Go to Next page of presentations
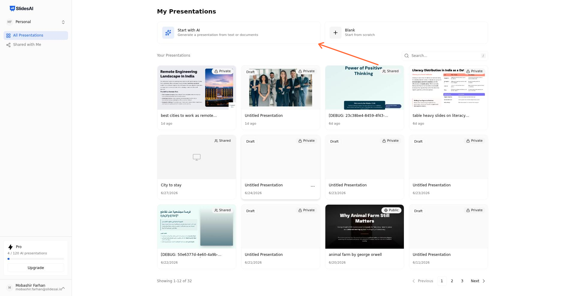Screen dimensions: 573x296 tap(478, 281)
